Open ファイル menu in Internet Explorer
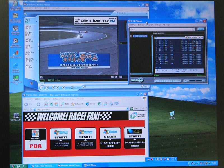Image resolution: width=224 pixels, height=168 pixels. [x=28, y=99]
